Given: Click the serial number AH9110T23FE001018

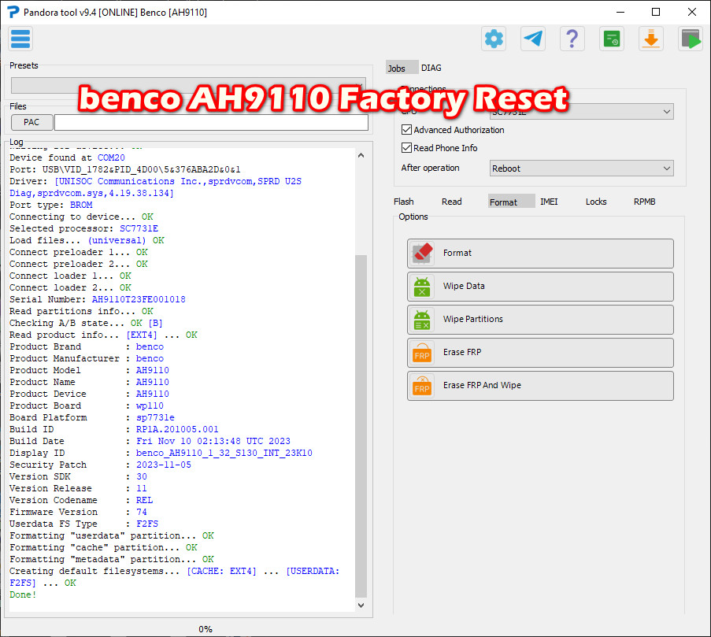Looking at the screenshot, I should [139, 300].
